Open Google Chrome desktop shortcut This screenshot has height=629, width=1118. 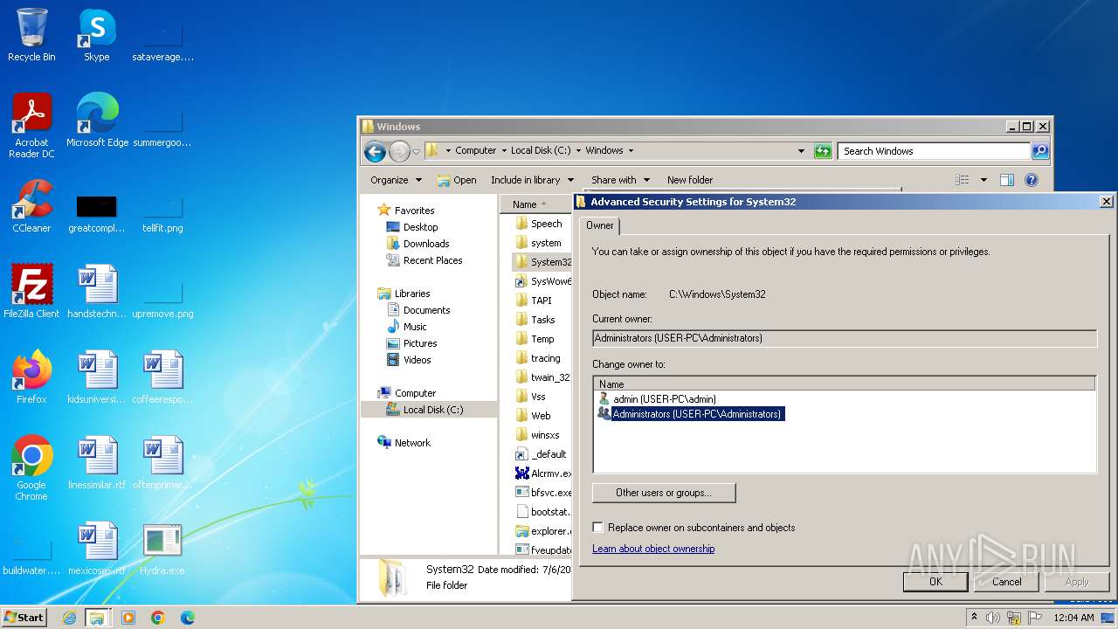coord(31,467)
